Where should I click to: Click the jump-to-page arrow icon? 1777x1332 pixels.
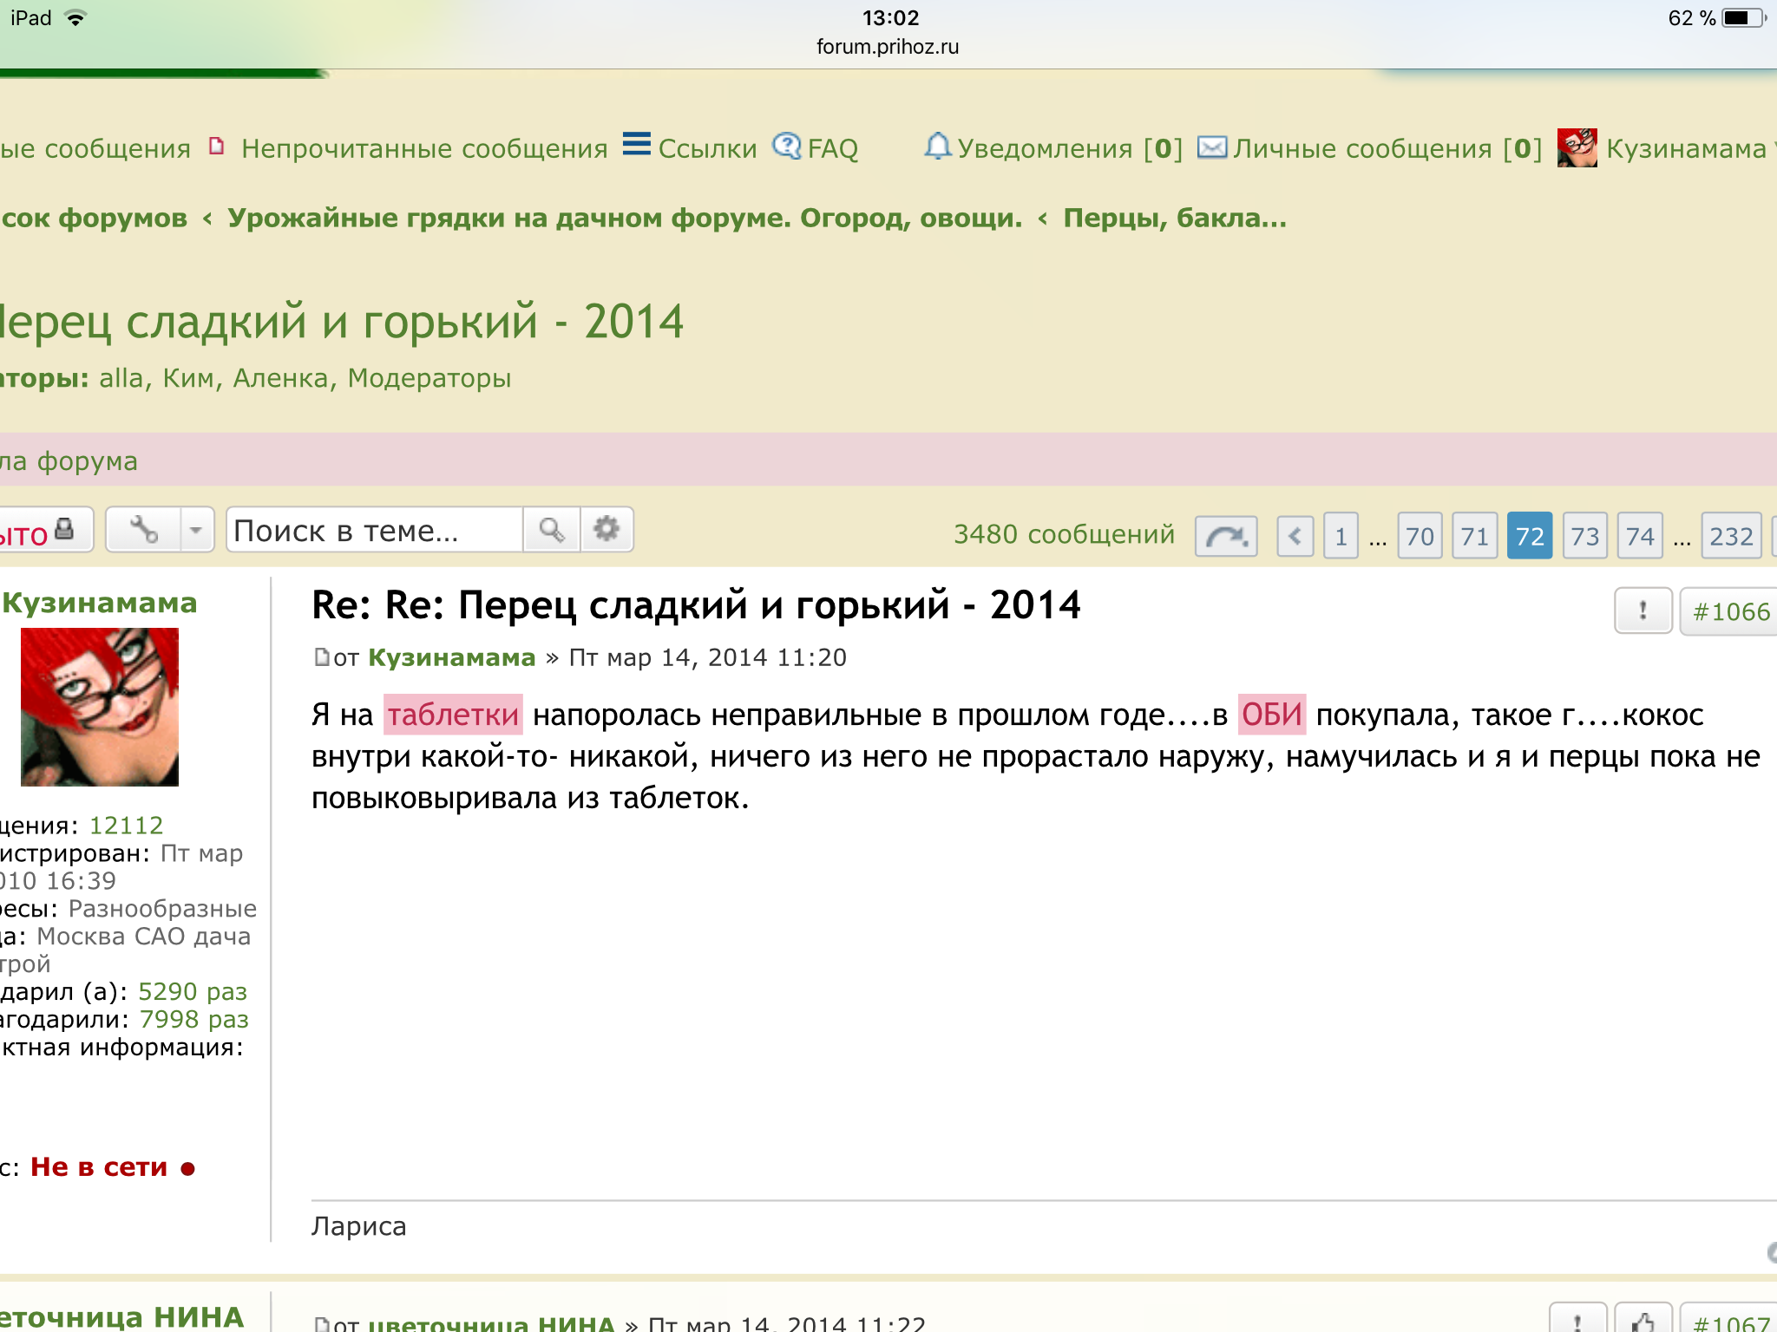click(x=1226, y=536)
